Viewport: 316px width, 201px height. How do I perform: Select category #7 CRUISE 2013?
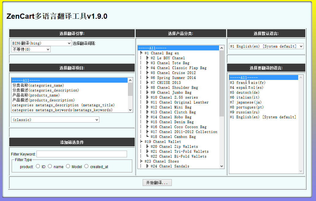(178, 83)
